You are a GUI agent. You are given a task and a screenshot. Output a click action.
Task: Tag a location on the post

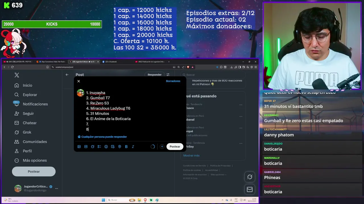(x=119, y=146)
